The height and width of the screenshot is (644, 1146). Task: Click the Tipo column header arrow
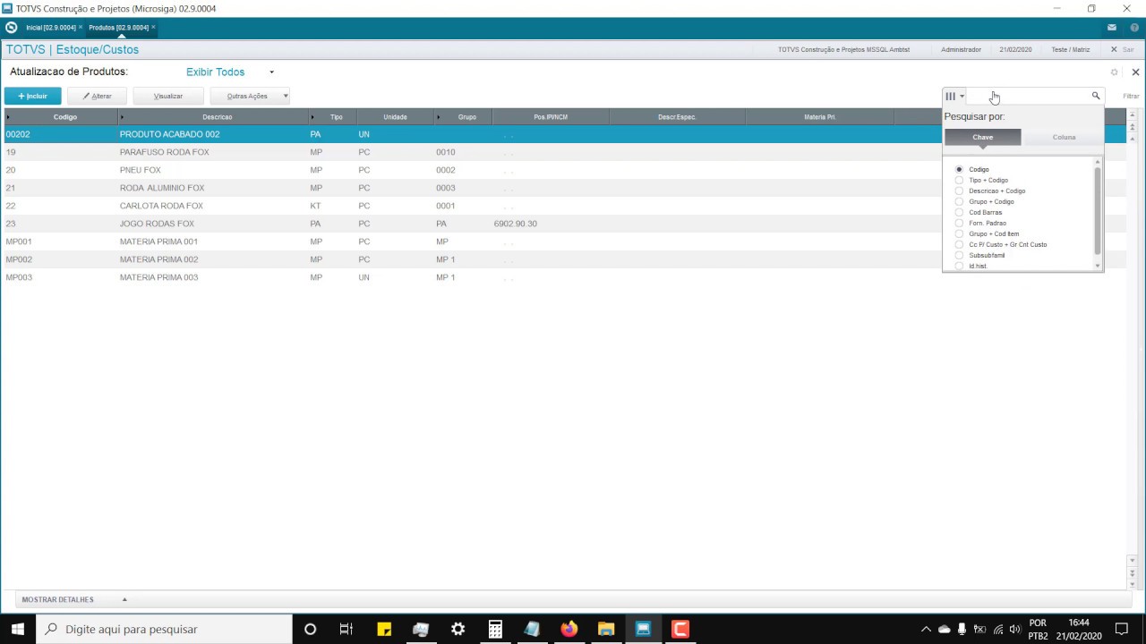pyautogui.click(x=312, y=117)
